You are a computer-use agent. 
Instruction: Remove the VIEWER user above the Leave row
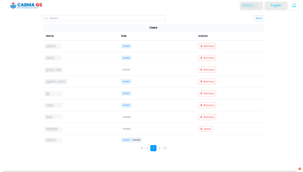[207, 117]
